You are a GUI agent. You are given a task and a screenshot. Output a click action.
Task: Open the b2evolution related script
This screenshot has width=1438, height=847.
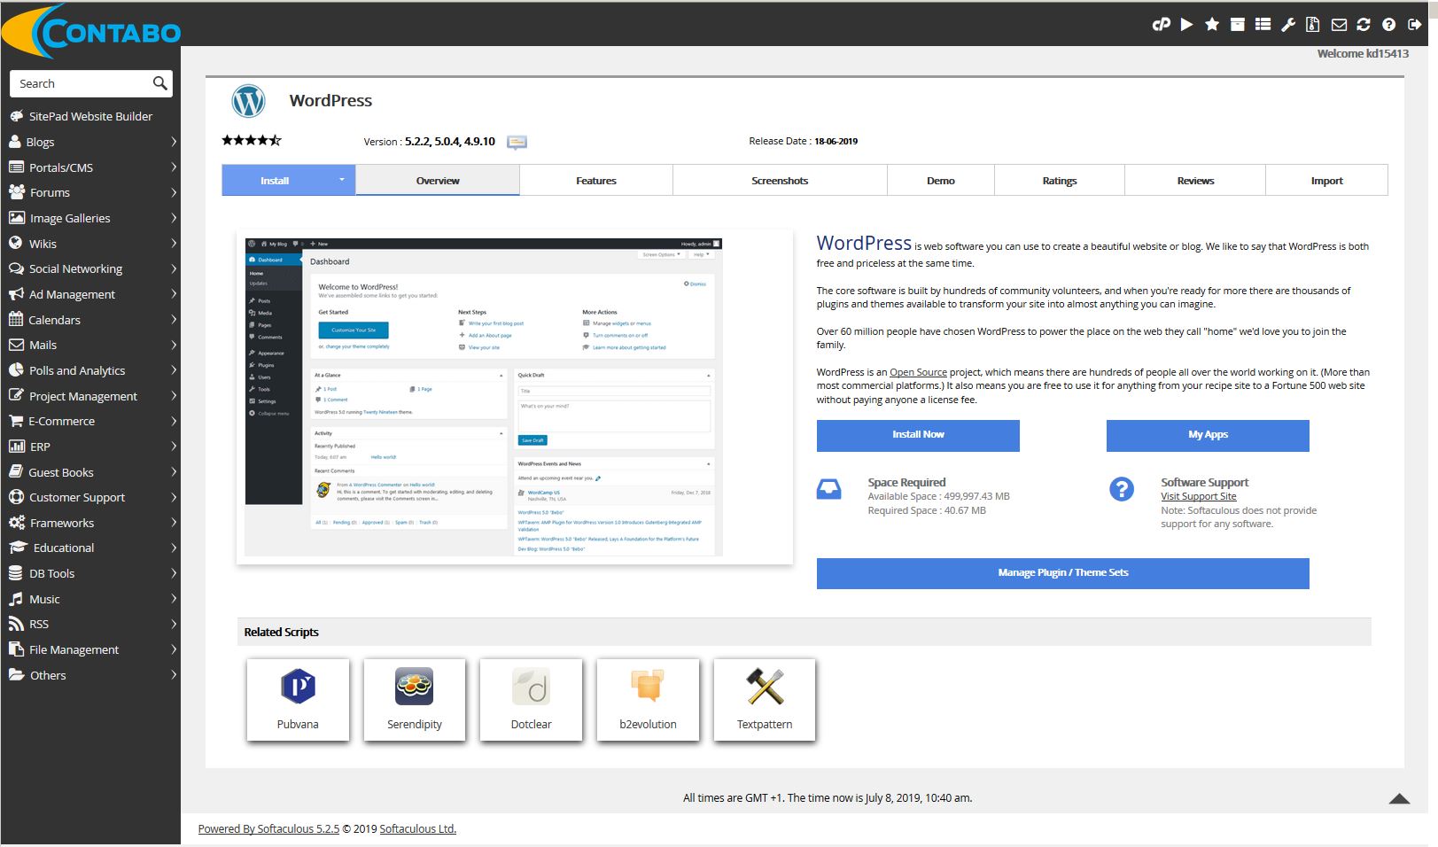[648, 699]
